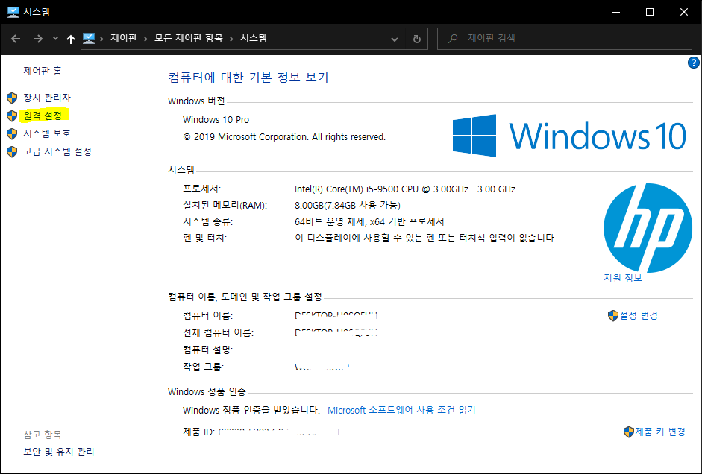Image resolution: width=702 pixels, height=474 pixels.
Task: Open 제어판 홈 link
Action: (43, 71)
